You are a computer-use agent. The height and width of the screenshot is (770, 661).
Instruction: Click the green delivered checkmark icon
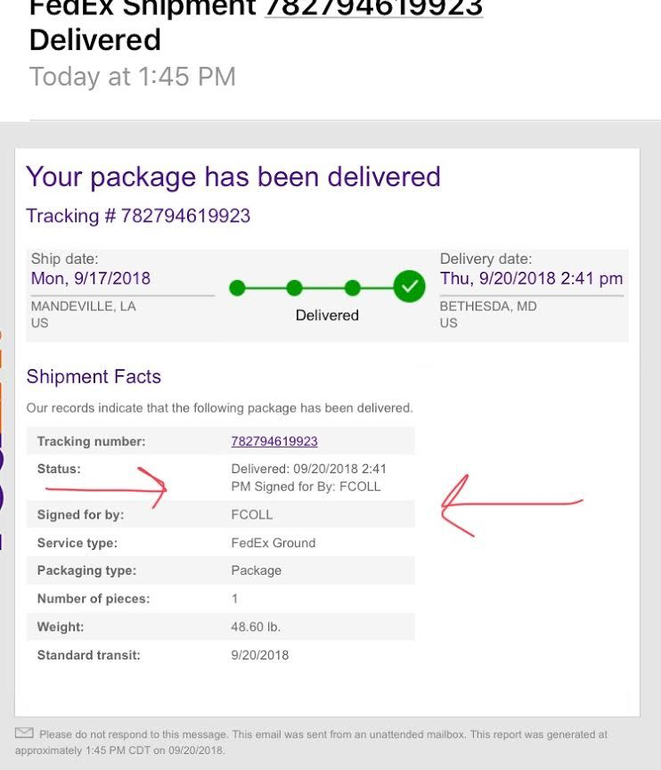click(x=410, y=287)
